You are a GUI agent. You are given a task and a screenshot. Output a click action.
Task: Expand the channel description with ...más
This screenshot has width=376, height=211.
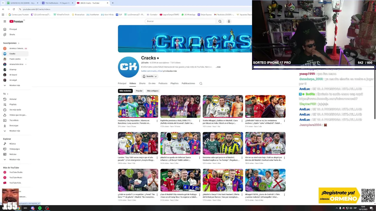pos(218,67)
